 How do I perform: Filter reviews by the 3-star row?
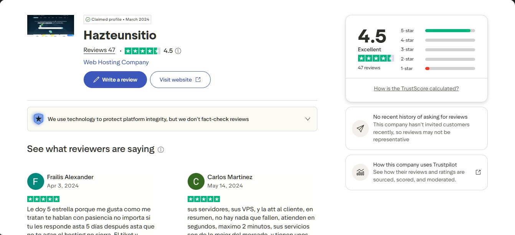coord(438,49)
